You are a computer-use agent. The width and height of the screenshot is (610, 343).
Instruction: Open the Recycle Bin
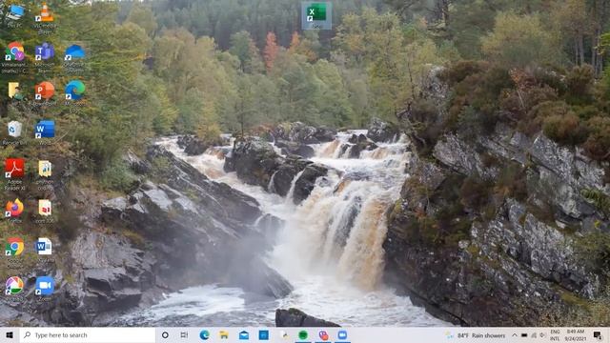point(15,132)
